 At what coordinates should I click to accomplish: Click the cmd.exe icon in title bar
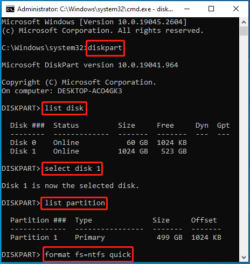[x=10, y=9]
